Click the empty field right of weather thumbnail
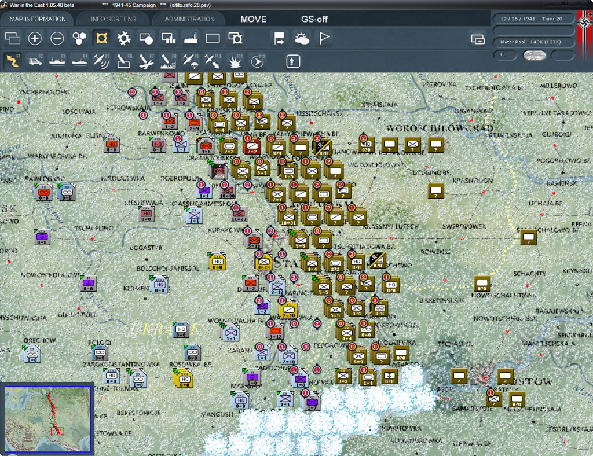The width and height of the screenshot is (593, 456). (562, 55)
